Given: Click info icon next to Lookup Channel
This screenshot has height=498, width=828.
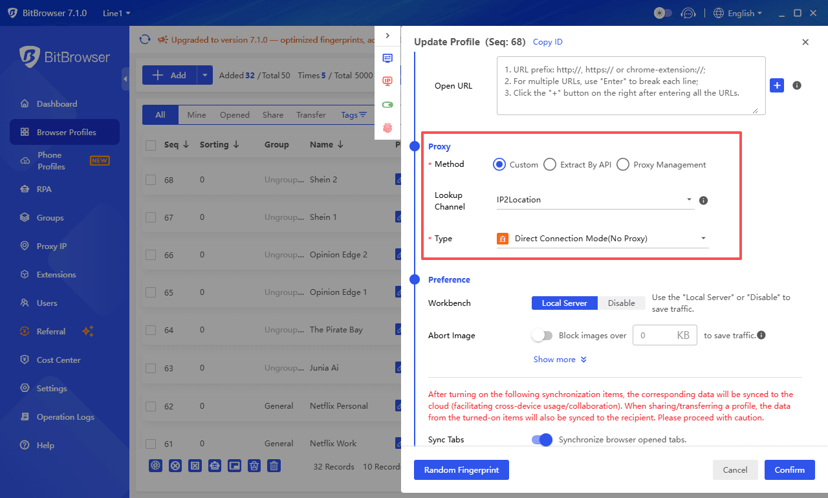Looking at the screenshot, I should [x=704, y=200].
